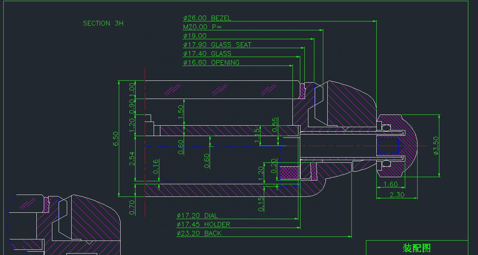
Task: Select the 1.60 crown width dimension
Action: [x=390, y=184]
